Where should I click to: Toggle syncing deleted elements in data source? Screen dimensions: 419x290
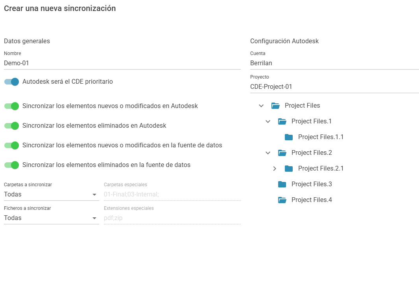[12, 165]
